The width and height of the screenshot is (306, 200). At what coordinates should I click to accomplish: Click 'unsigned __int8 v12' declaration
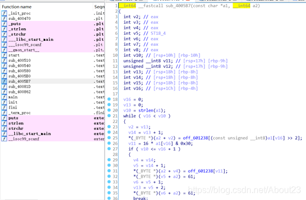tap(176, 66)
